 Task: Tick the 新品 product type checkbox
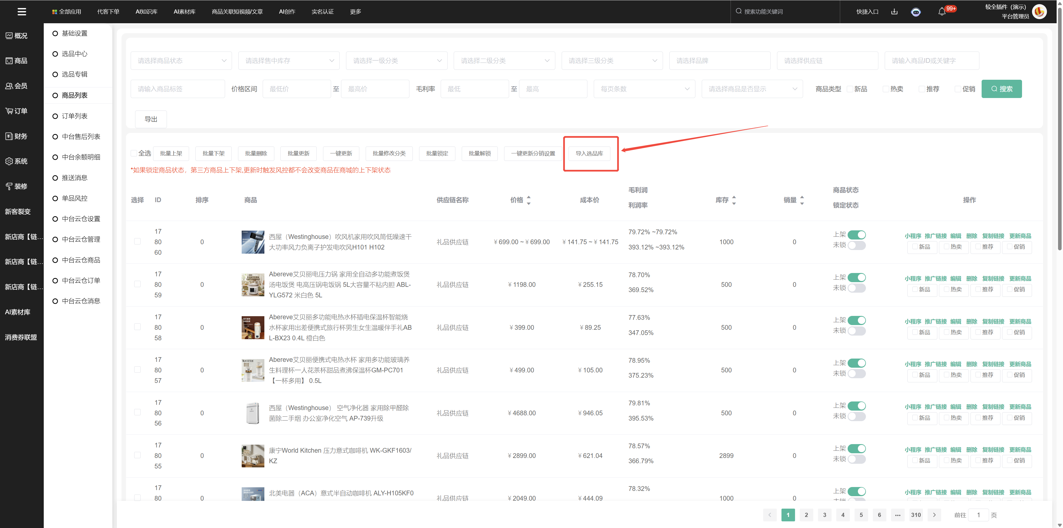pos(850,89)
